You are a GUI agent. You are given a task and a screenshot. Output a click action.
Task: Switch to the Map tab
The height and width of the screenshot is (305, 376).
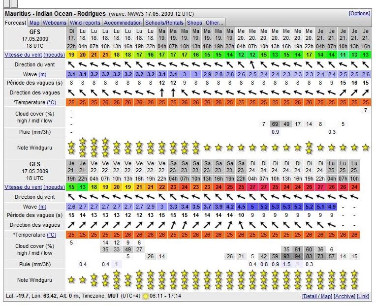[x=34, y=23]
